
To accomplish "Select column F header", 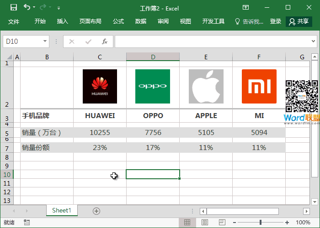I will [x=259, y=57].
